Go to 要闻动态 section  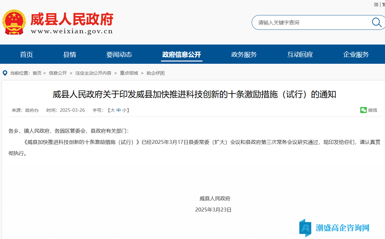coord(119,54)
